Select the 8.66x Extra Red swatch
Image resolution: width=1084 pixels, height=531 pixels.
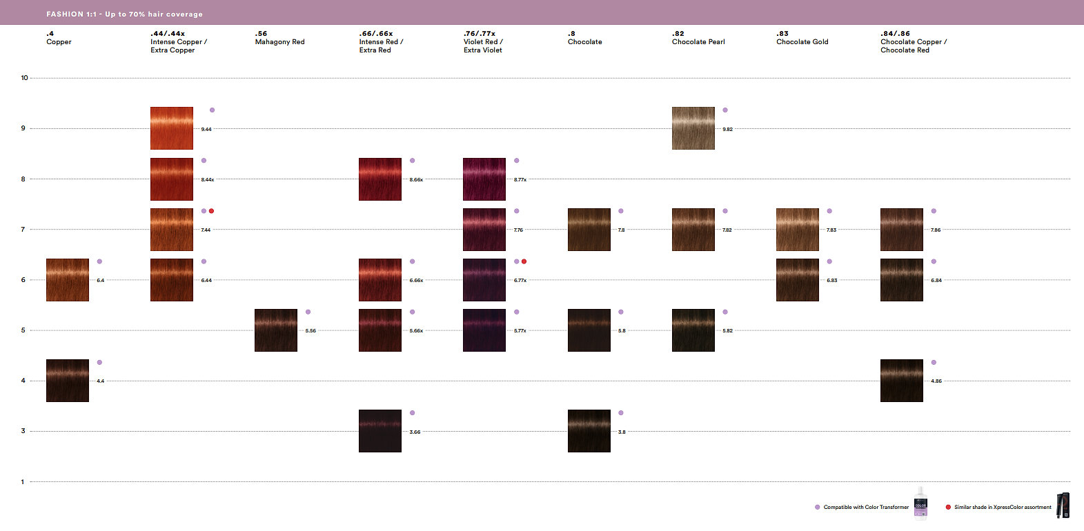380,179
